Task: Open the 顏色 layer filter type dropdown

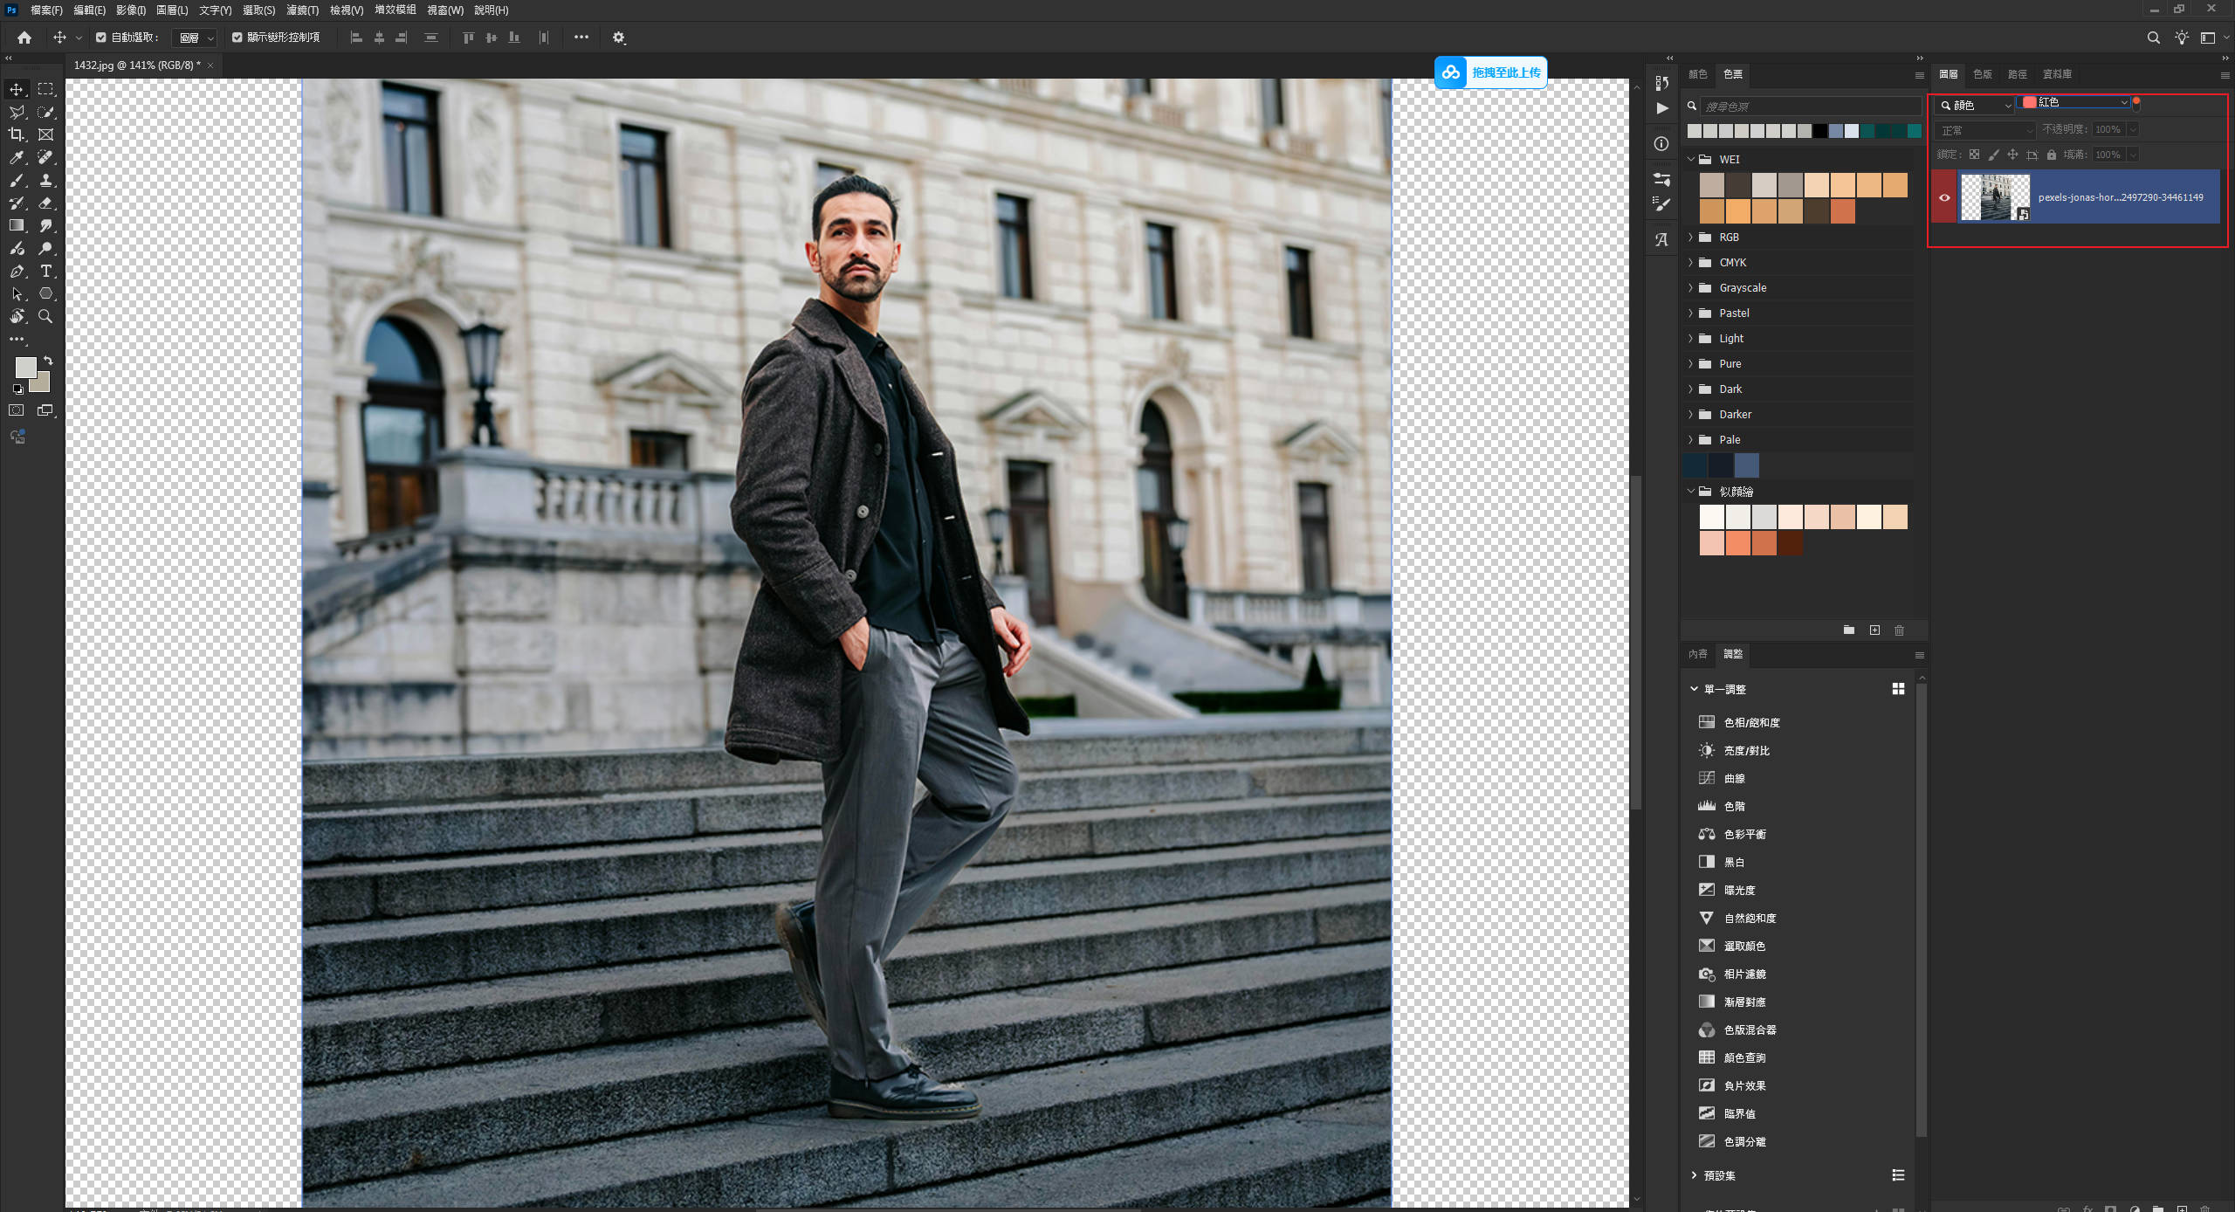Action: pyautogui.click(x=1975, y=106)
